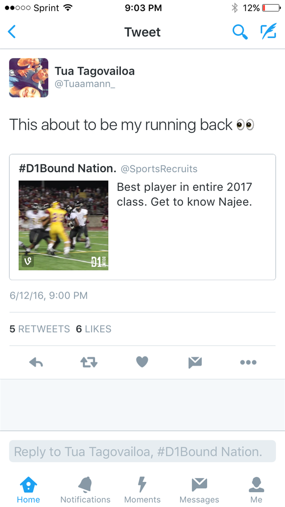The image size is (285, 507).
Task: Share tweet via direct message icon
Action: [x=195, y=362]
